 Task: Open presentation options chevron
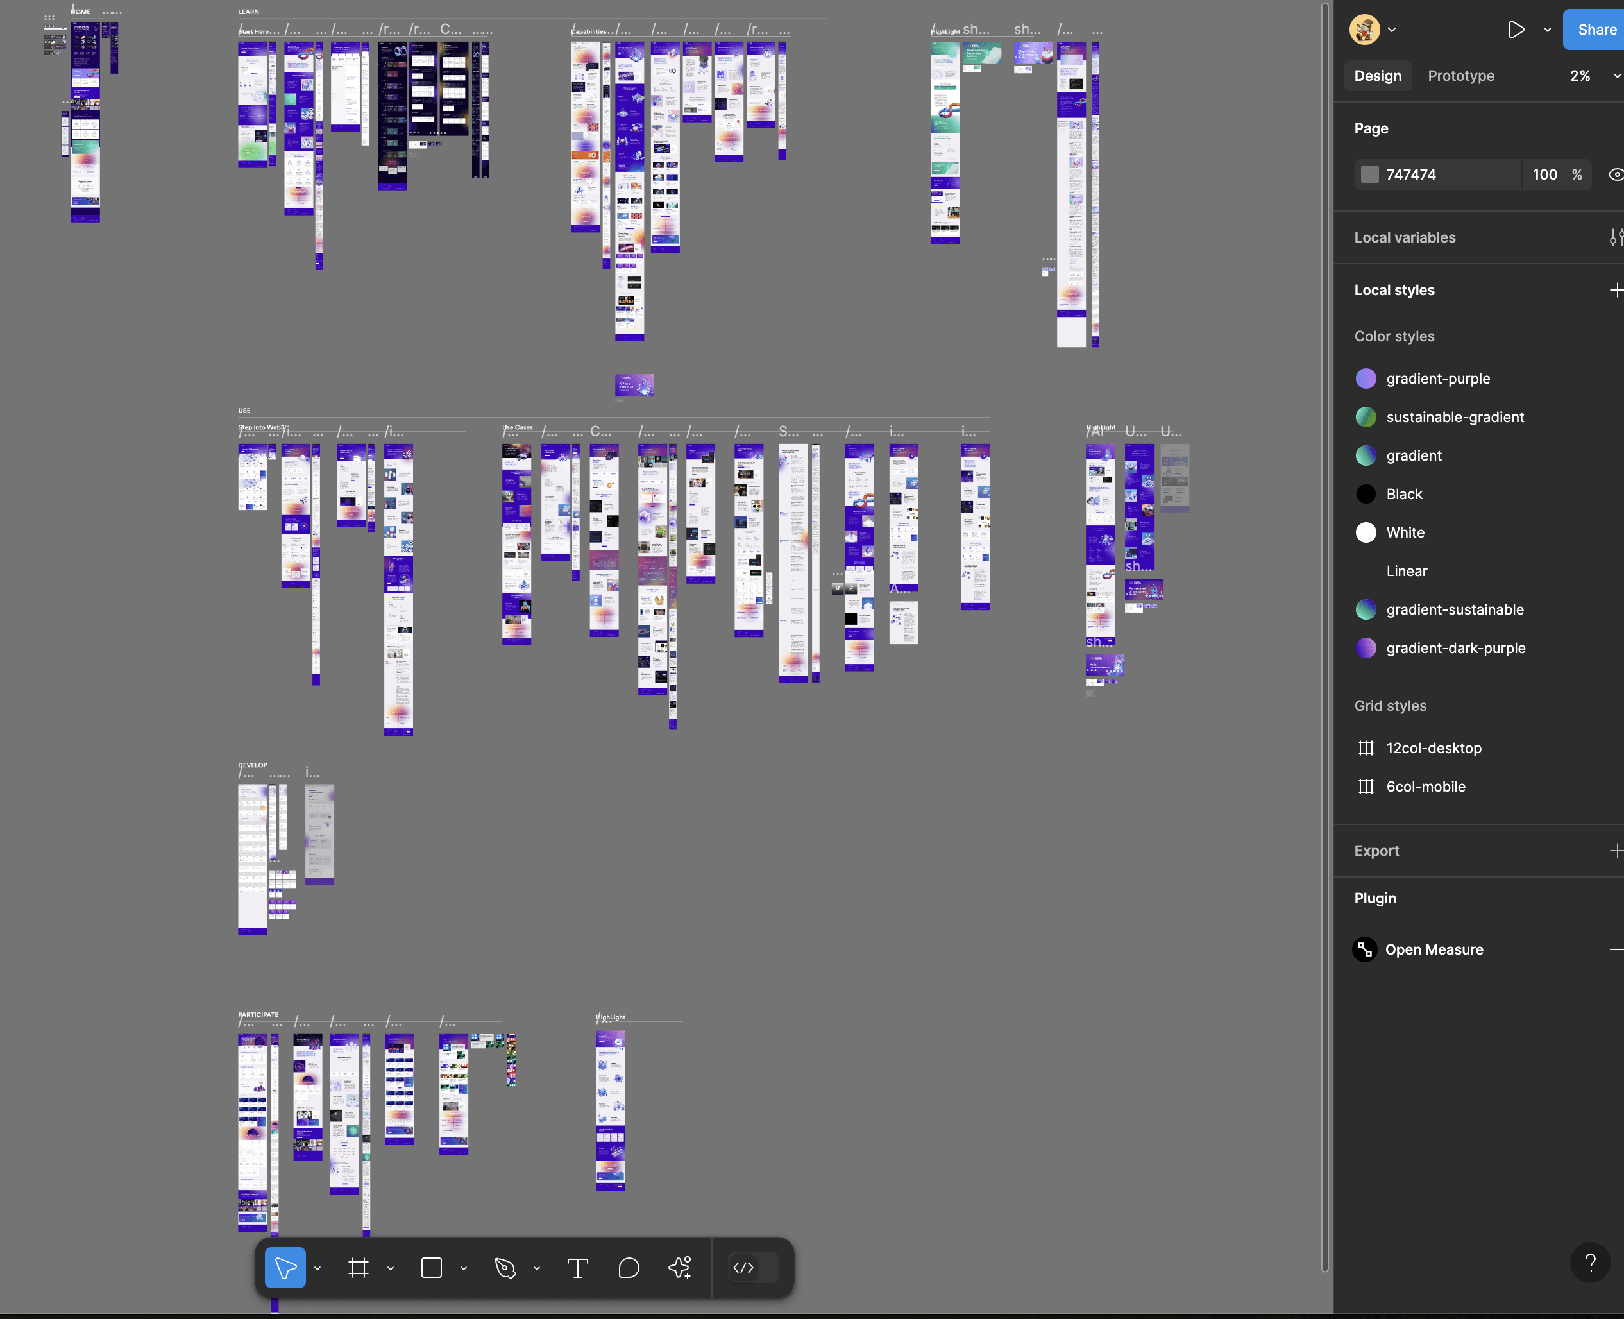(x=1547, y=30)
